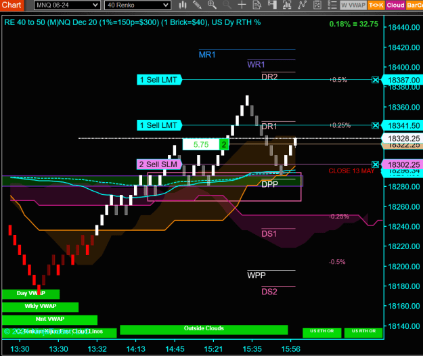Toggle the US ETH OR button
Image resolution: width=423 pixels, height=356 pixels.
click(322, 332)
